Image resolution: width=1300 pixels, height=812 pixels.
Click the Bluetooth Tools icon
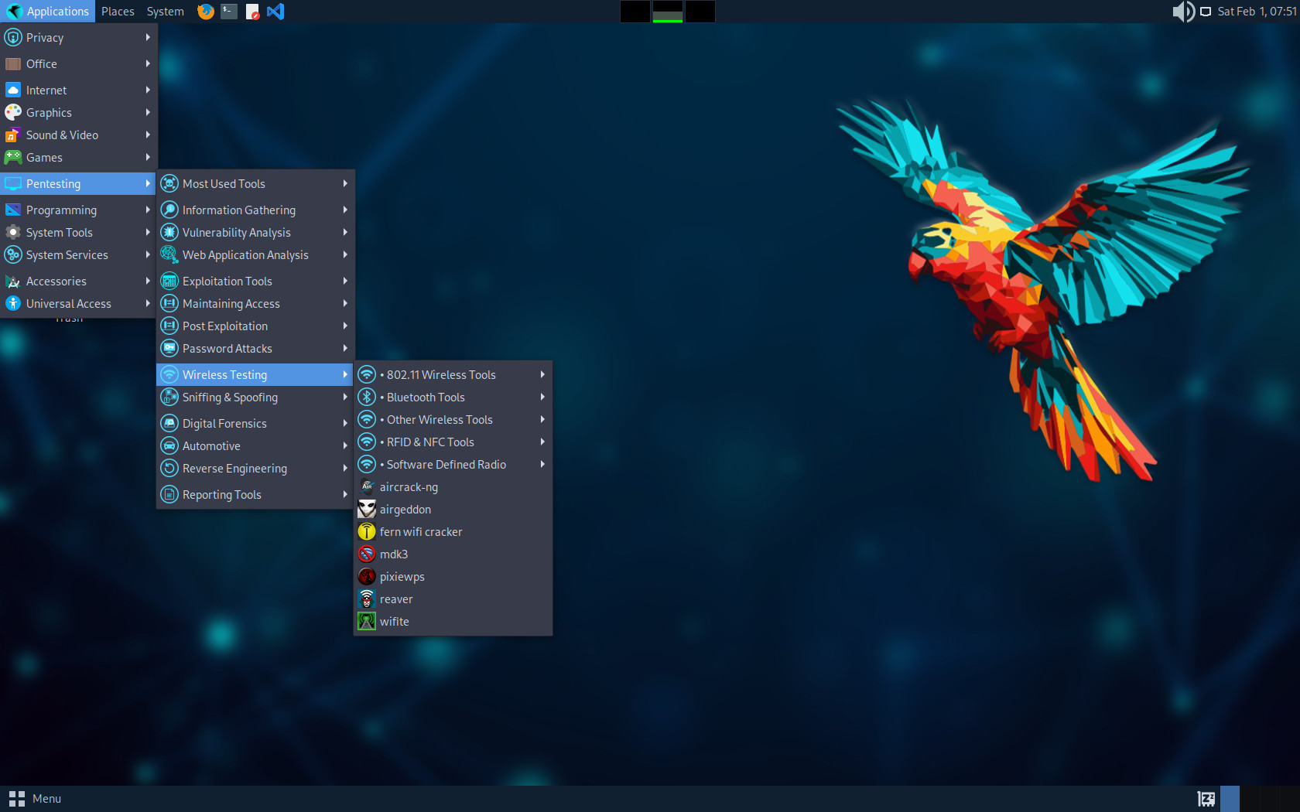coord(367,397)
